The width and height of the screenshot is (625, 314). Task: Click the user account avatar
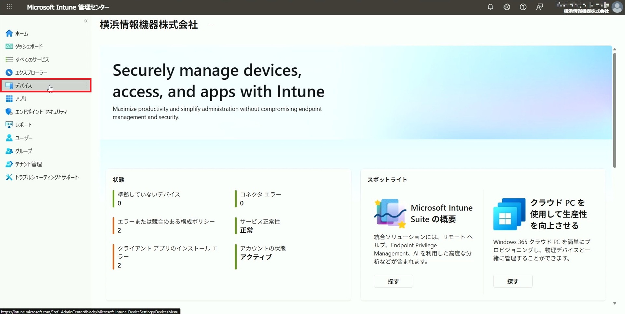coord(617,7)
